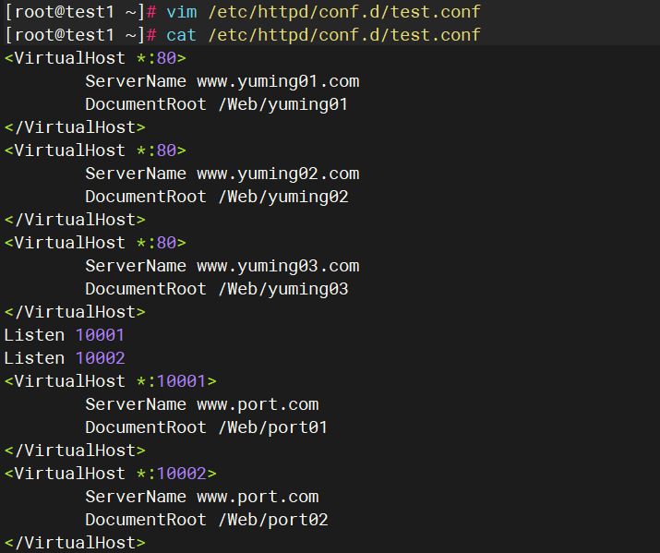
Task: Click ServerName www.port.com above /Web/port01
Action: pyautogui.click(x=202, y=405)
